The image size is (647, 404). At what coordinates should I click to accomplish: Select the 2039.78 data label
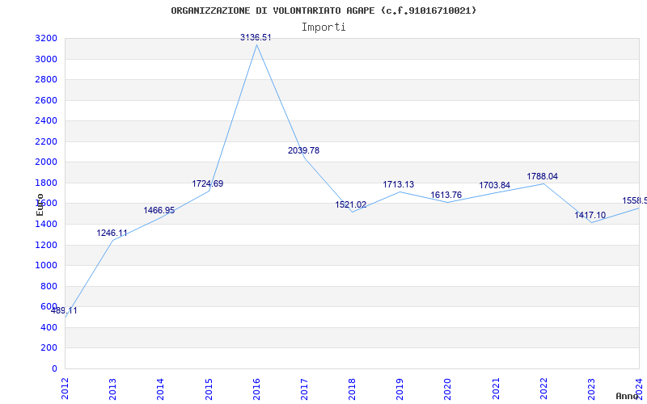click(x=304, y=150)
